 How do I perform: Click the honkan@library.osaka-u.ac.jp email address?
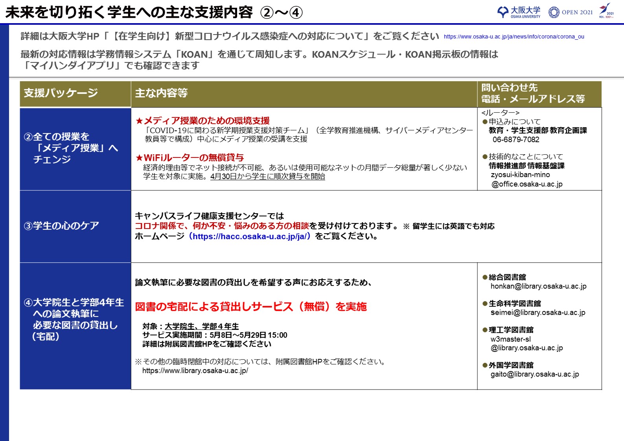(x=538, y=286)
